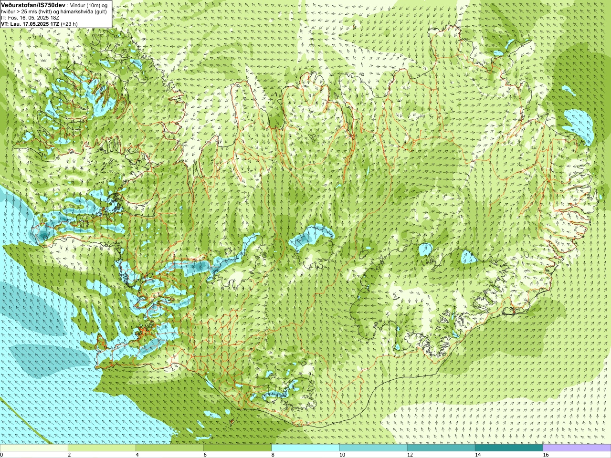The height and width of the screenshot is (458, 611).
Task: Click the medium green 4–6 legend swatch
Action: (169, 448)
